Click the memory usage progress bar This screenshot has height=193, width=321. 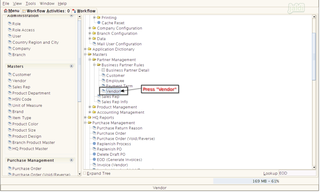click(266, 181)
